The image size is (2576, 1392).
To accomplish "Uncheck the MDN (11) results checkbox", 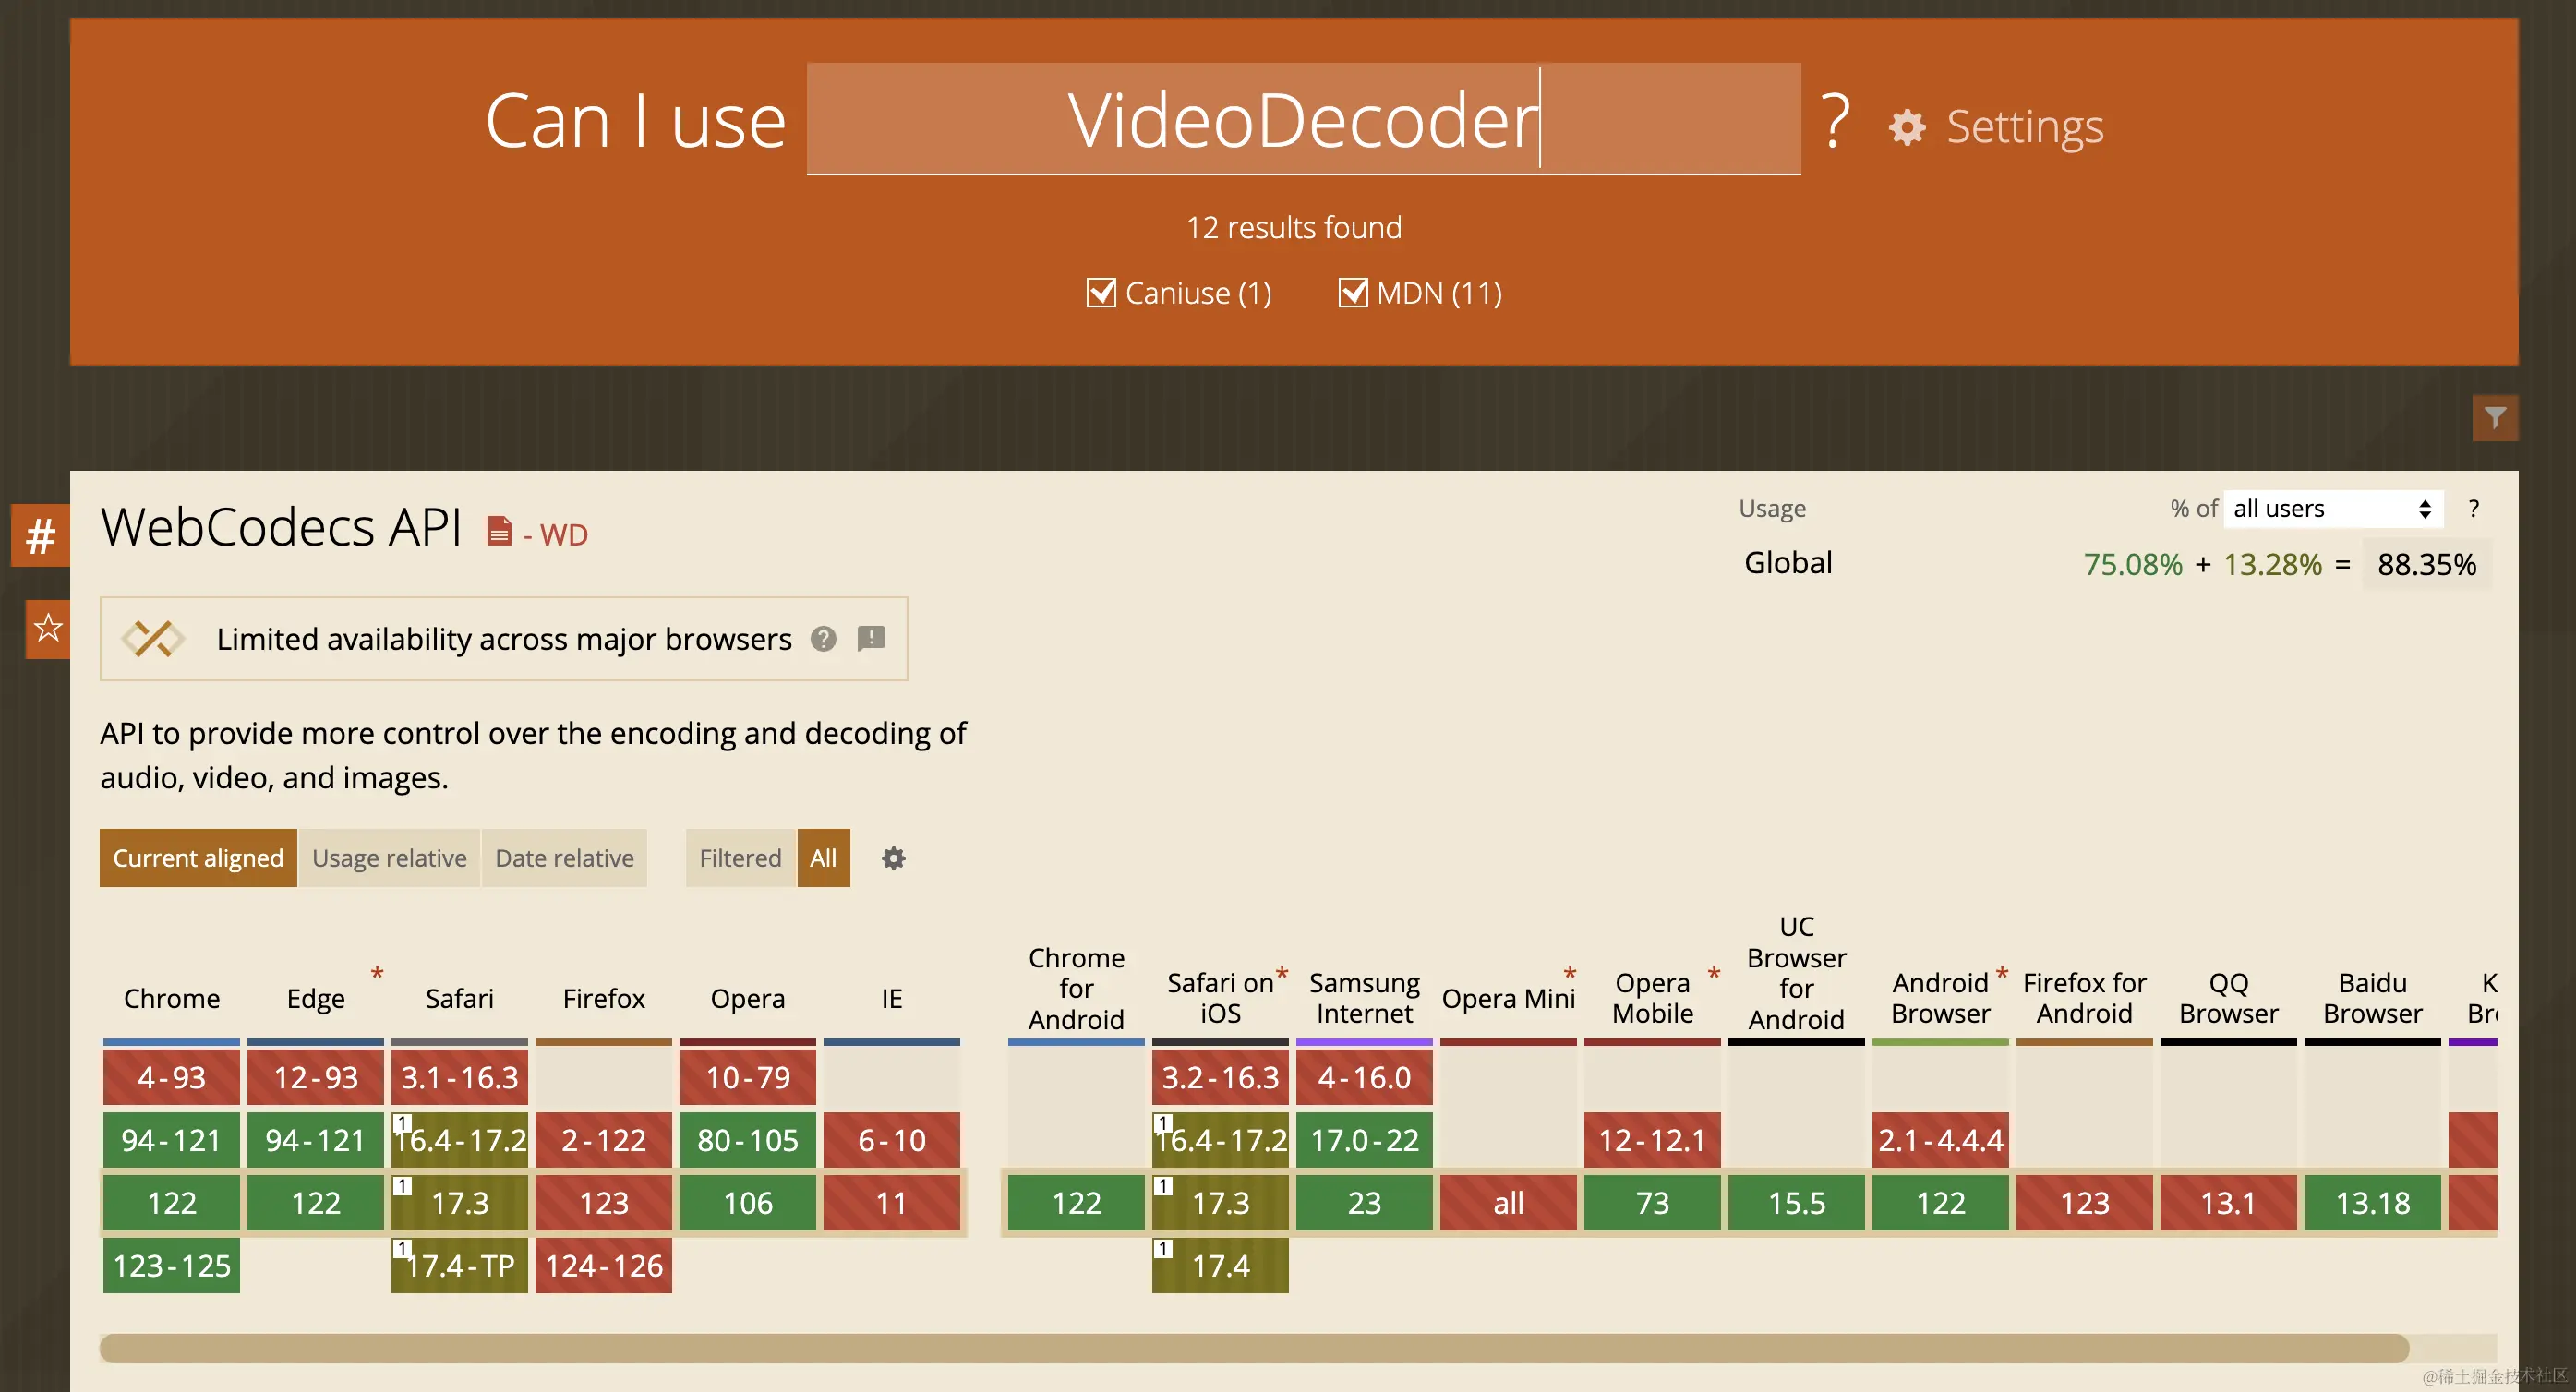I will pyautogui.click(x=1352, y=293).
